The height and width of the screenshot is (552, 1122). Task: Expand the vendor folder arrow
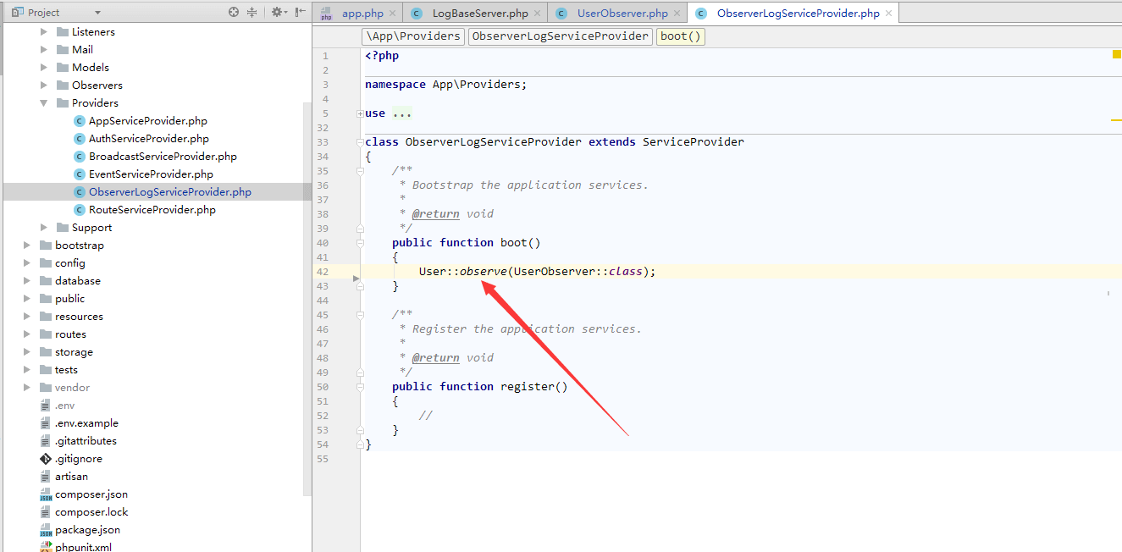27,387
